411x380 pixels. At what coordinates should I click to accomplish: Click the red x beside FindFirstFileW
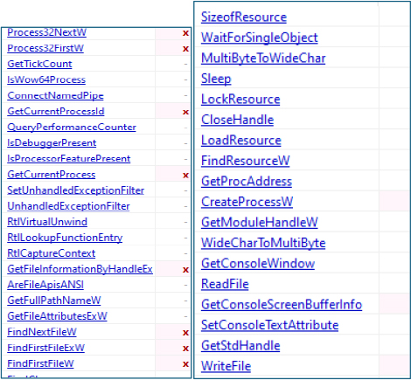pyautogui.click(x=185, y=364)
